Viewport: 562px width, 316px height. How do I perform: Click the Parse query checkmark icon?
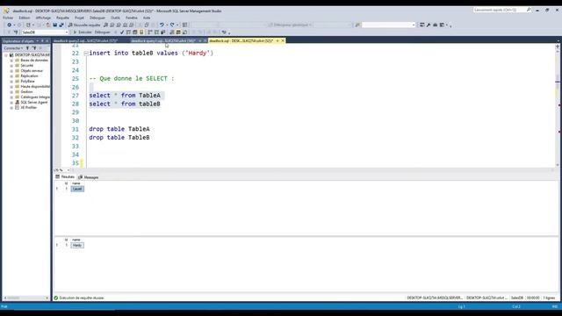(x=122, y=32)
